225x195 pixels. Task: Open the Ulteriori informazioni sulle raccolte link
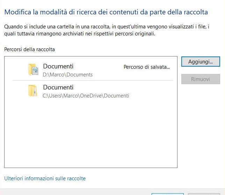(45, 179)
